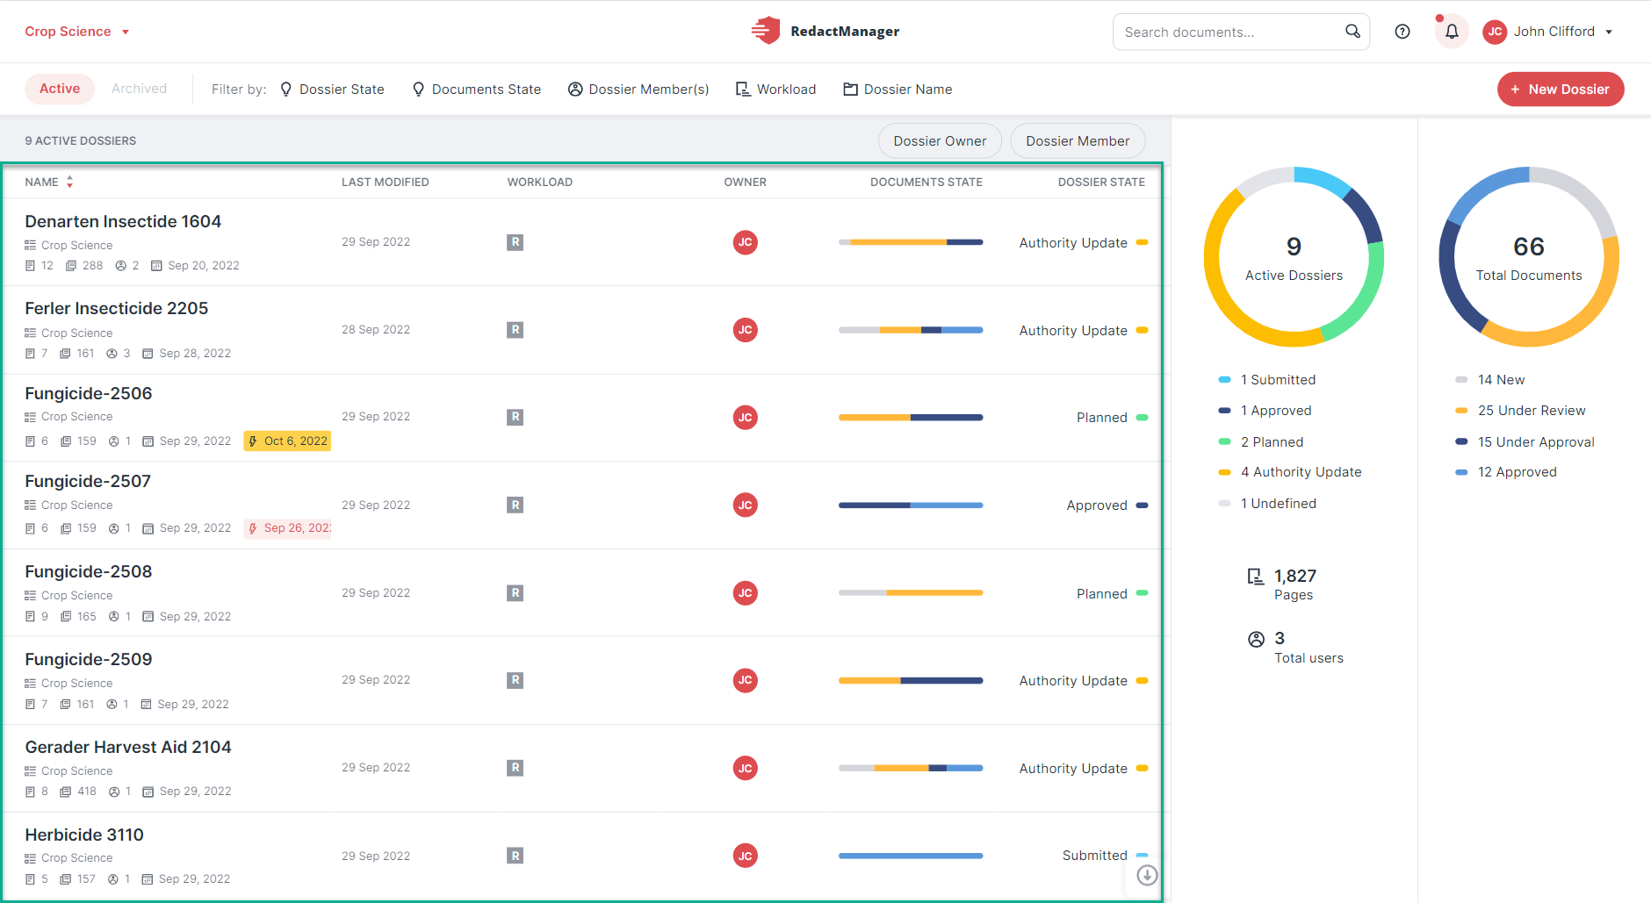The image size is (1651, 903).
Task: Toggle the 1 Approved dossier legend filter
Action: coord(1265,411)
